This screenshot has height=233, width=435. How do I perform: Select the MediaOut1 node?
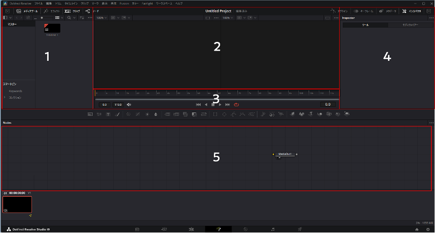[285, 154]
